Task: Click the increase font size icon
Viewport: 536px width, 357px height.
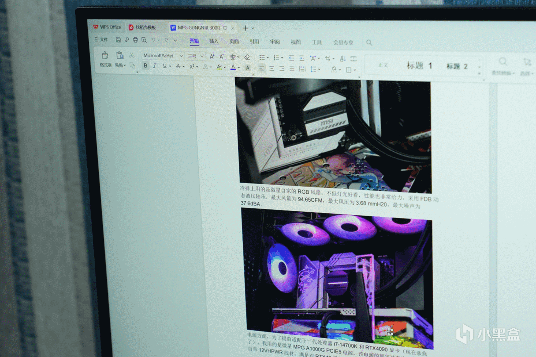Action: [x=212, y=56]
